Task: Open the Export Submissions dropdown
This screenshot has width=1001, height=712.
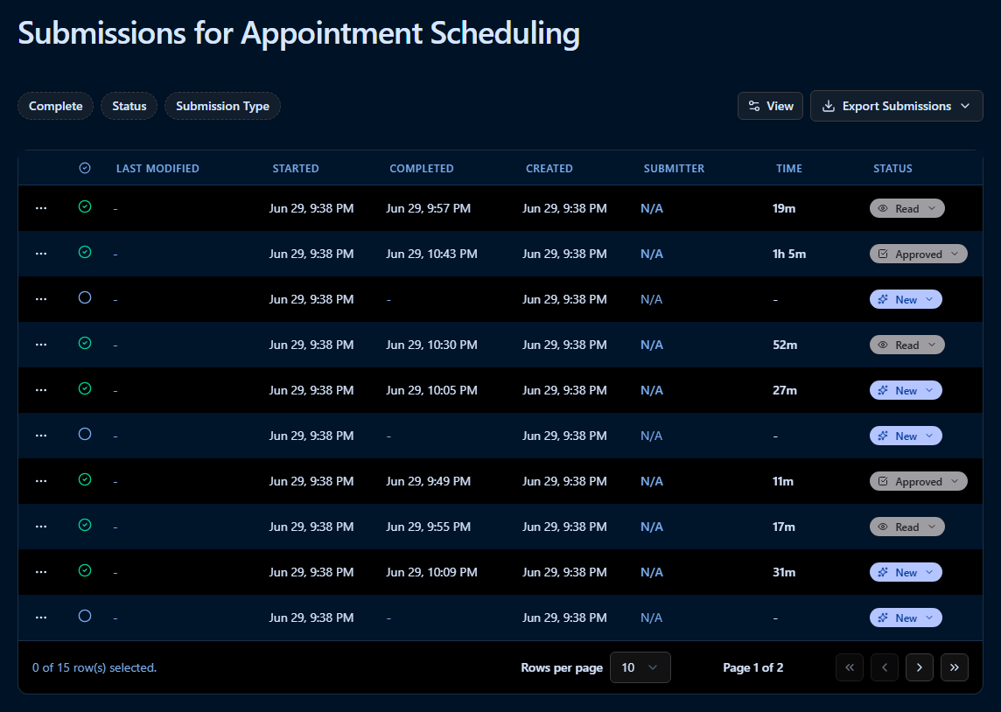Action: 896,106
